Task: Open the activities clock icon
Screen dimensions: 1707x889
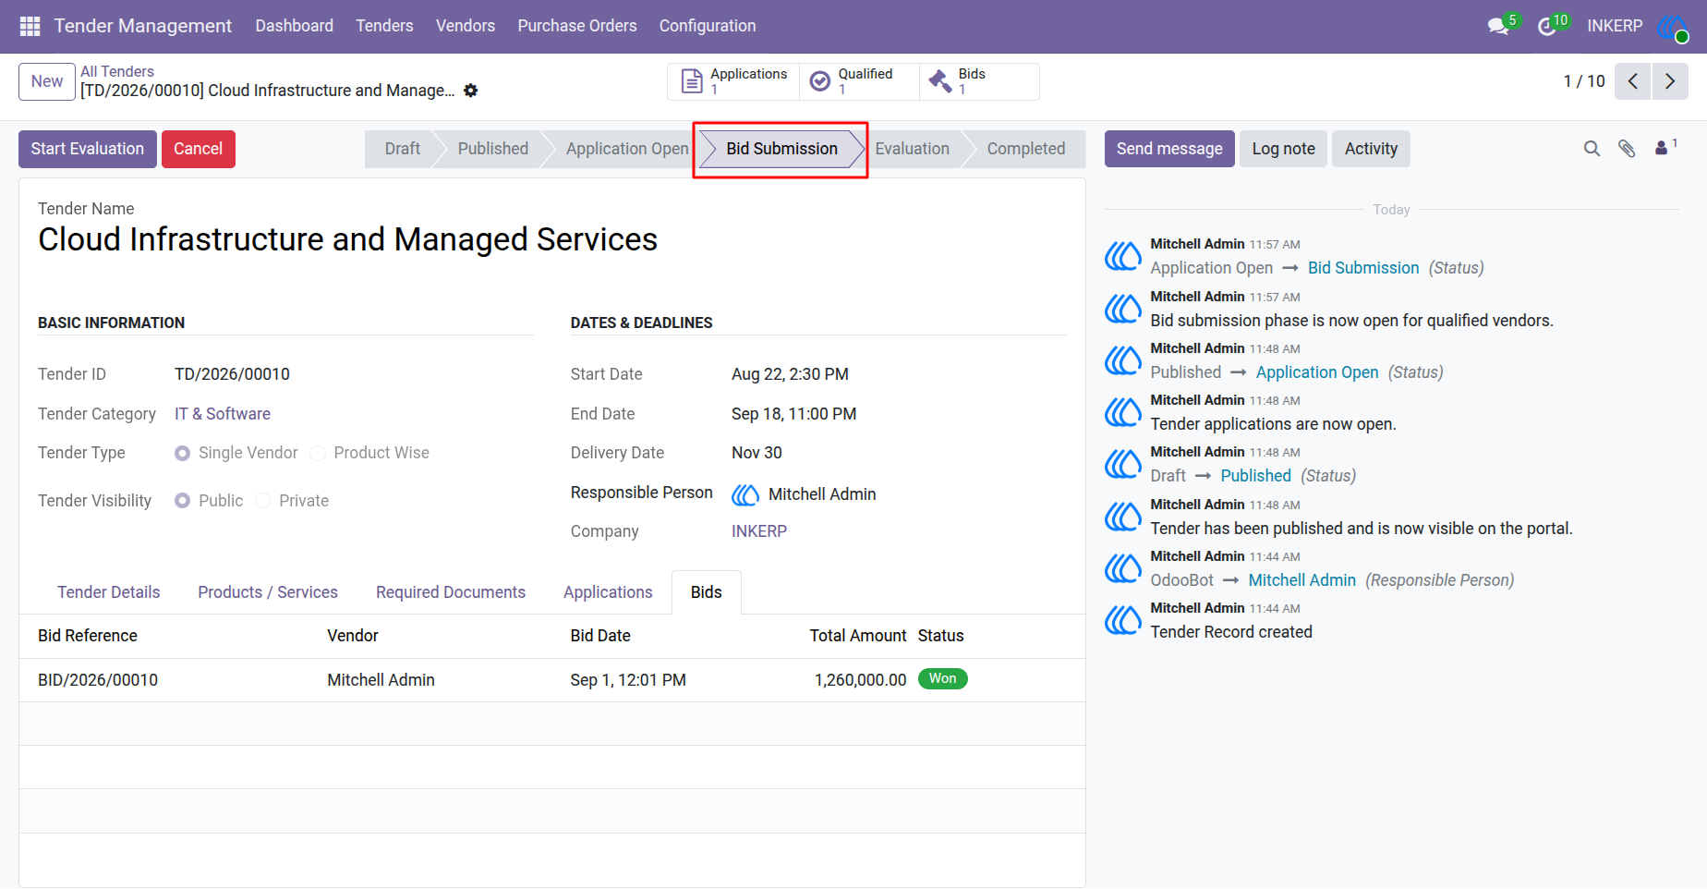Action: point(1547,26)
